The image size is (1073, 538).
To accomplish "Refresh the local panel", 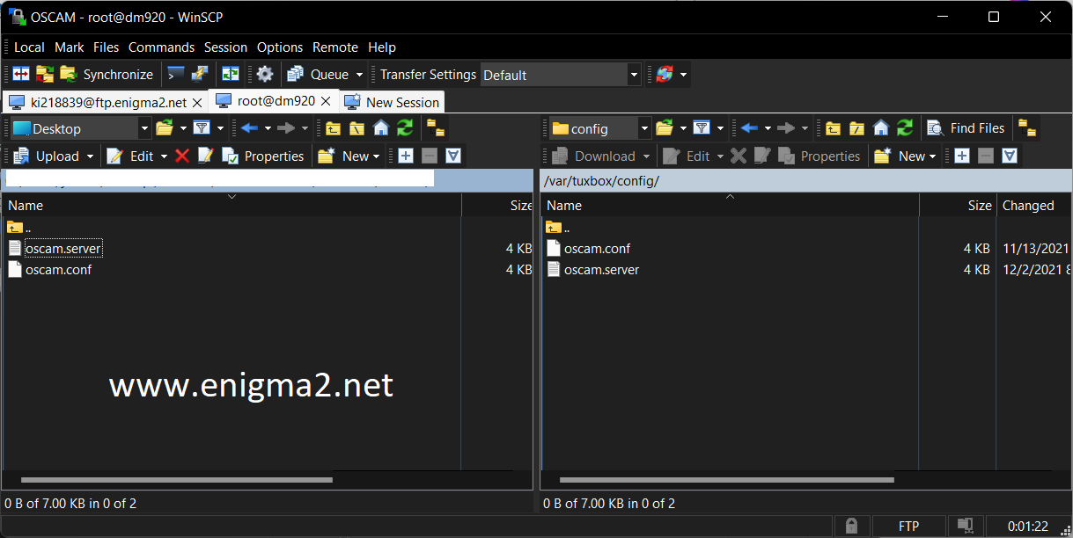I will [x=405, y=128].
